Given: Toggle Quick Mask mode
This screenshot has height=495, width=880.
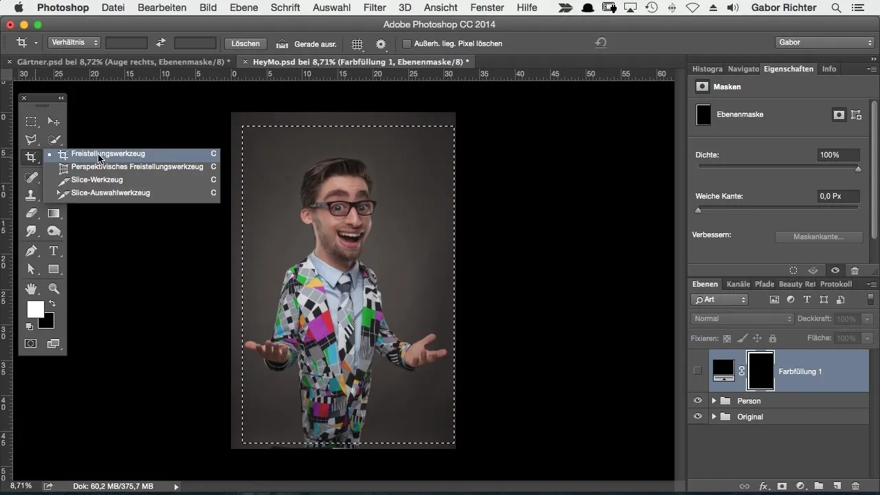Looking at the screenshot, I should tap(31, 344).
